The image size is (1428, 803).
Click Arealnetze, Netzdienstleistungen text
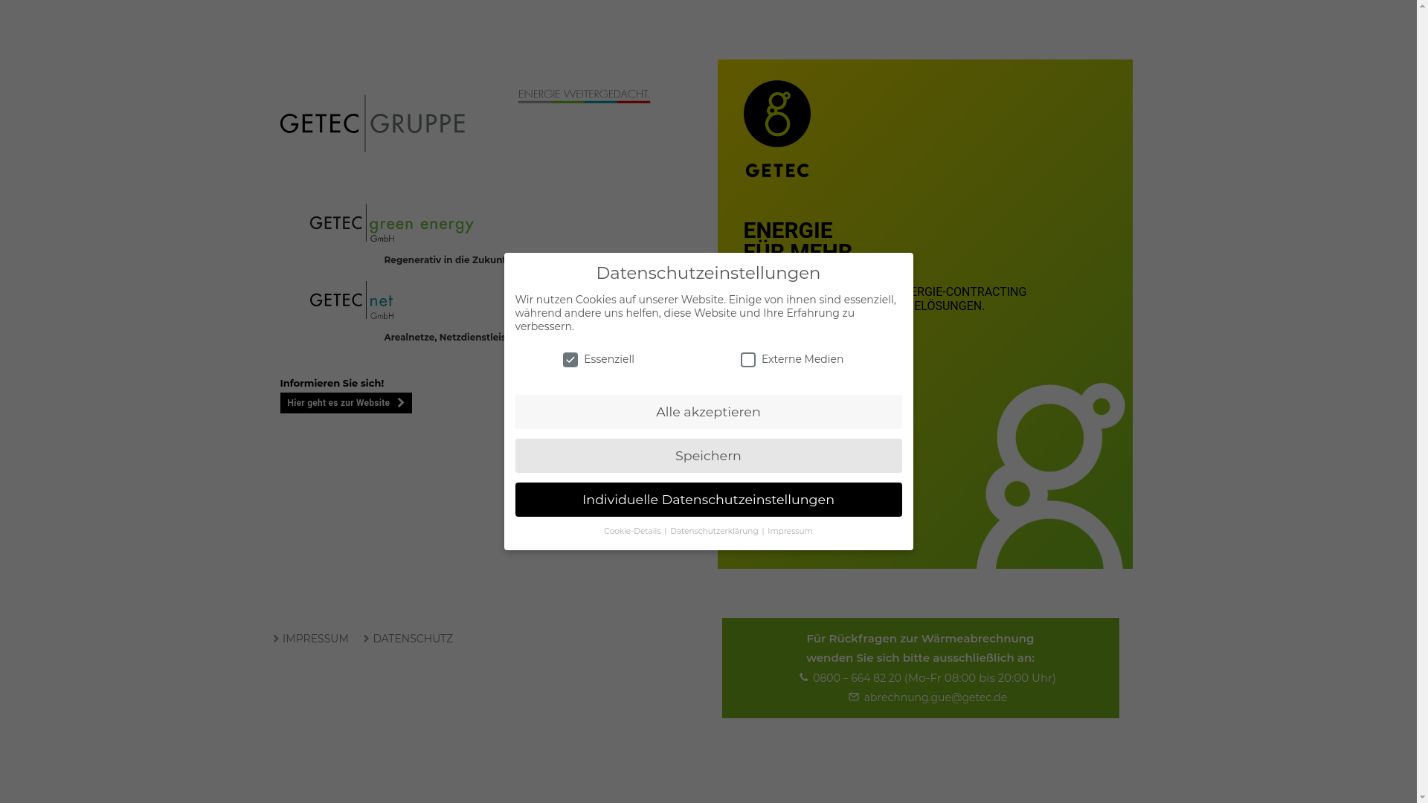[444, 338]
